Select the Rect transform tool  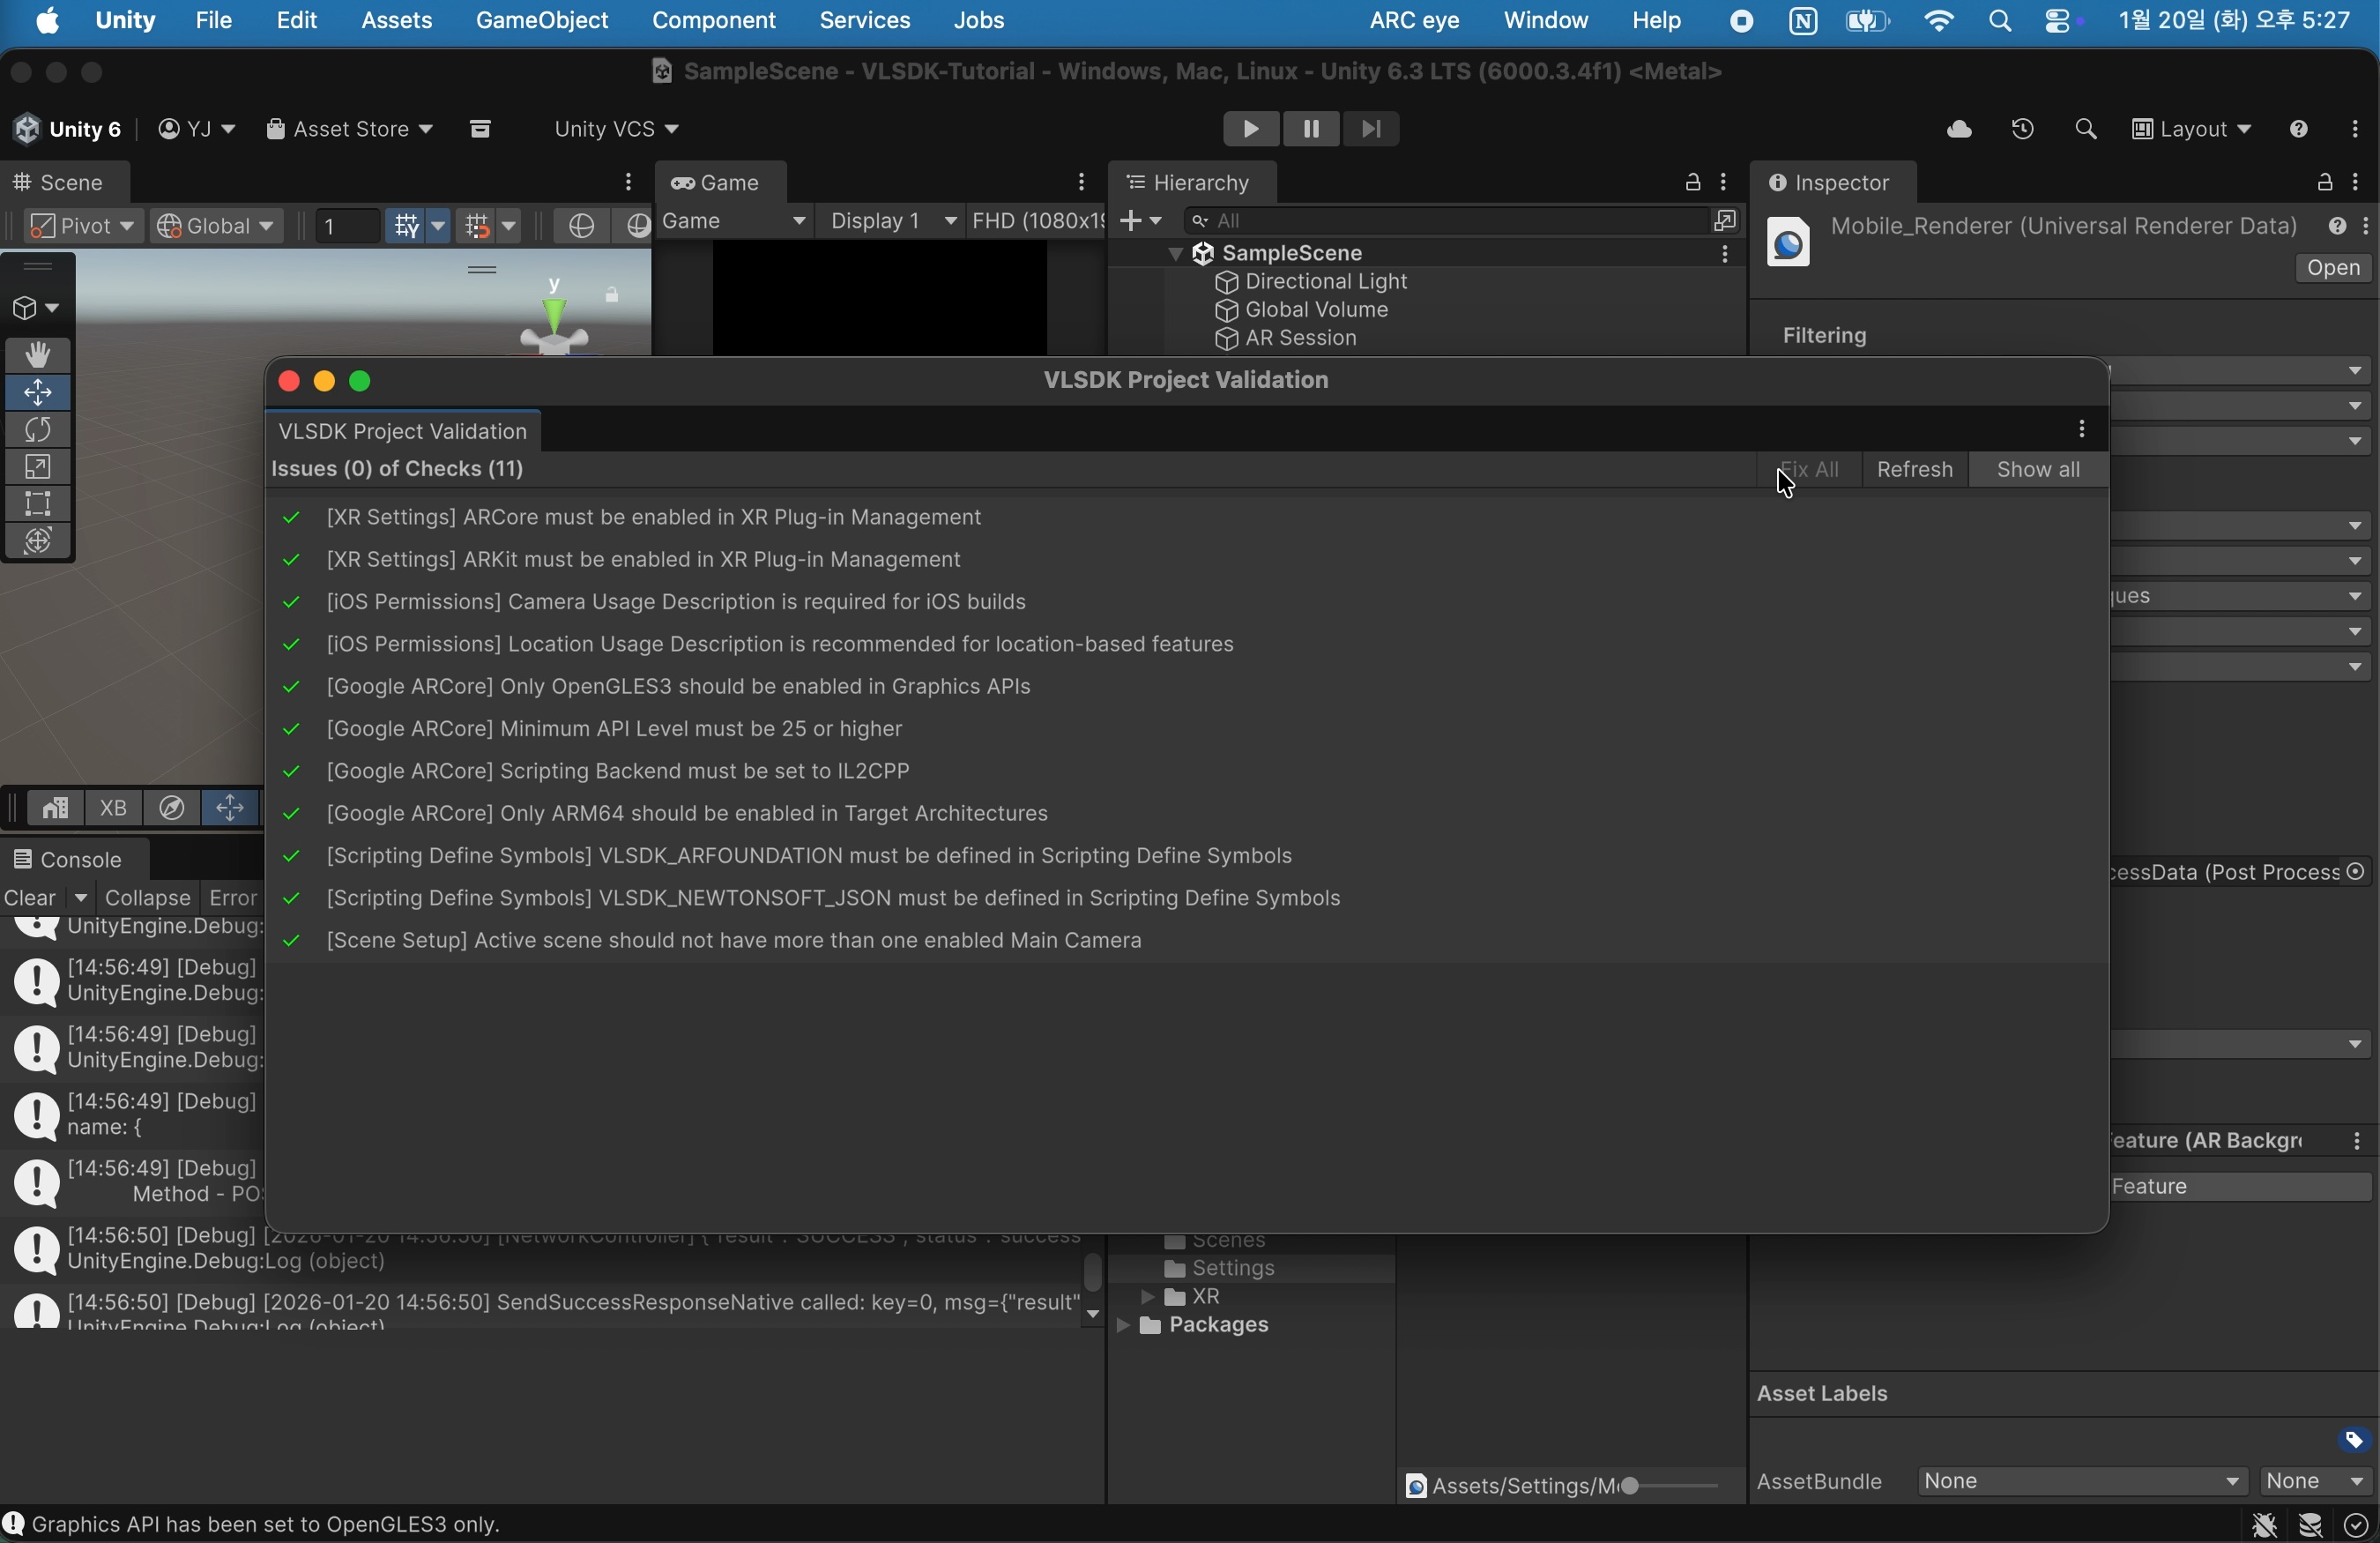tap(38, 504)
